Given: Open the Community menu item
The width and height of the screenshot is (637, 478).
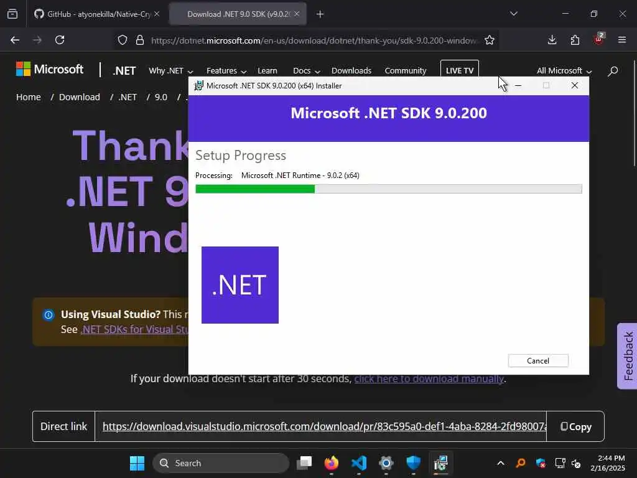Looking at the screenshot, I should point(406,71).
